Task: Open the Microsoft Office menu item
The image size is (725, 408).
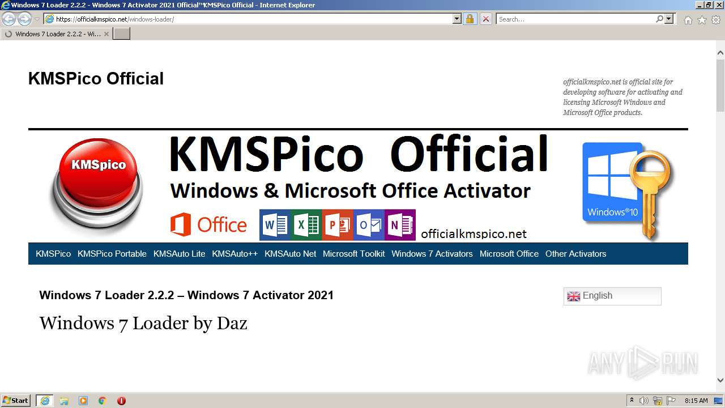Action: pos(509,254)
